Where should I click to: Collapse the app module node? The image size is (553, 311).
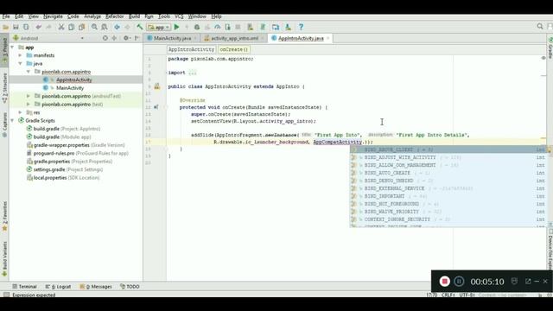point(12,47)
